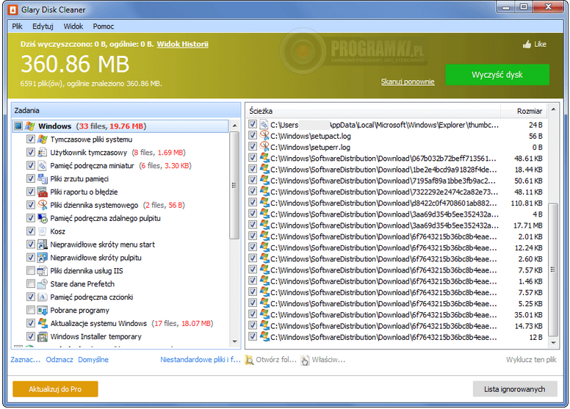
Task: Click the log file icon of setuperr.log
Action: point(264,147)
